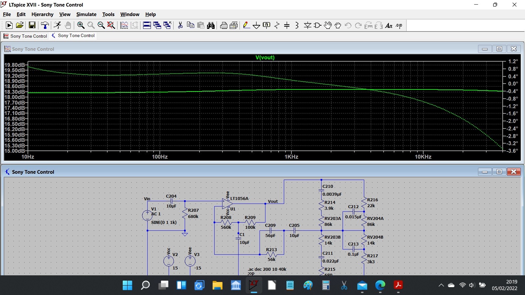Viewport: 525px width, 295px height.
Task: Open Windows taskbar Search
Action: [145, 285]
